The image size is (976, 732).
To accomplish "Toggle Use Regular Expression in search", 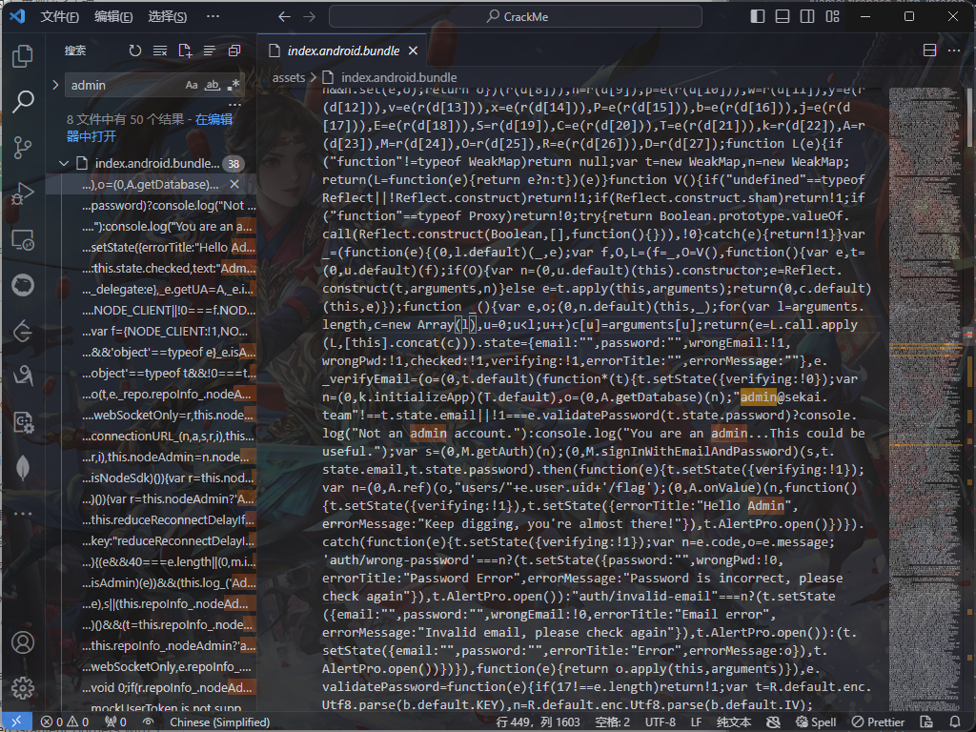I will pos(234,85).
